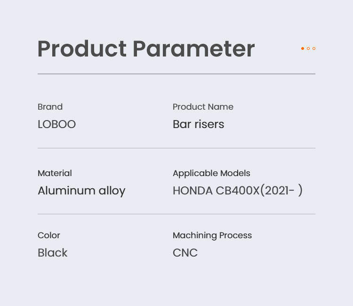Select the CNC value text
This screenshot has width=353, height=306.
coord(185,253)
